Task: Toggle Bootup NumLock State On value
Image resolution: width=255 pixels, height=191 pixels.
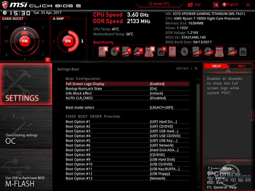Action: [x=153, y=89]
